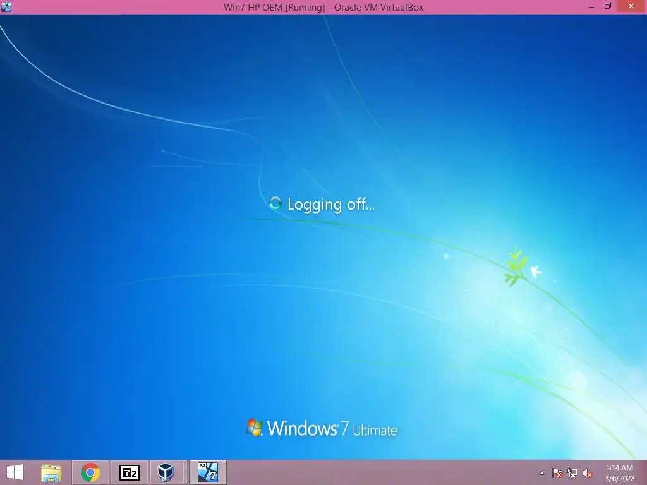The height and width of the screenshot is (485, 647).
Task: Close the Win7 HP OEM VirtualBox window
Action: pos(631,6)
